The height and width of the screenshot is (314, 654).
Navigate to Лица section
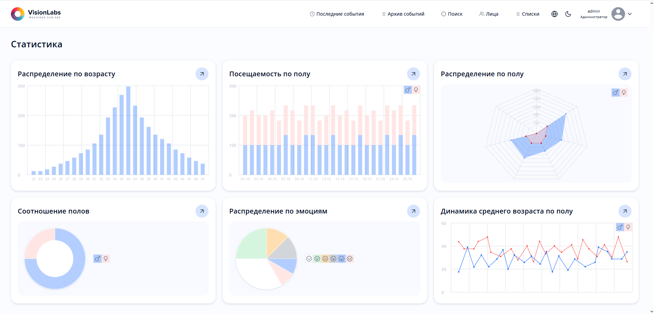pos(489,14)
